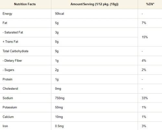Screen dimensions: 162x130
Task: Select the Potassium row label
Action: coord(10,107)
